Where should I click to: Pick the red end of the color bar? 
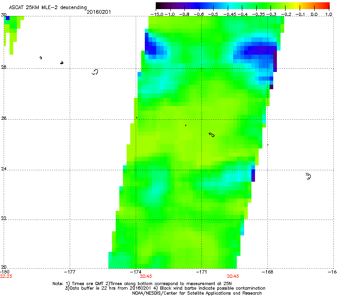[x=327, y=6]
